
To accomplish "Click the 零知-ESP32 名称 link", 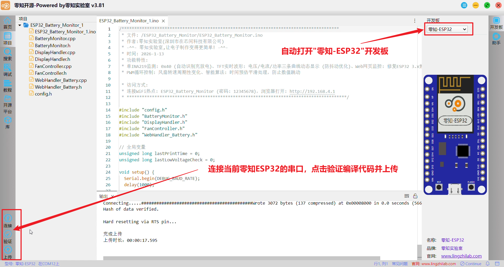I will coord(452,240).
